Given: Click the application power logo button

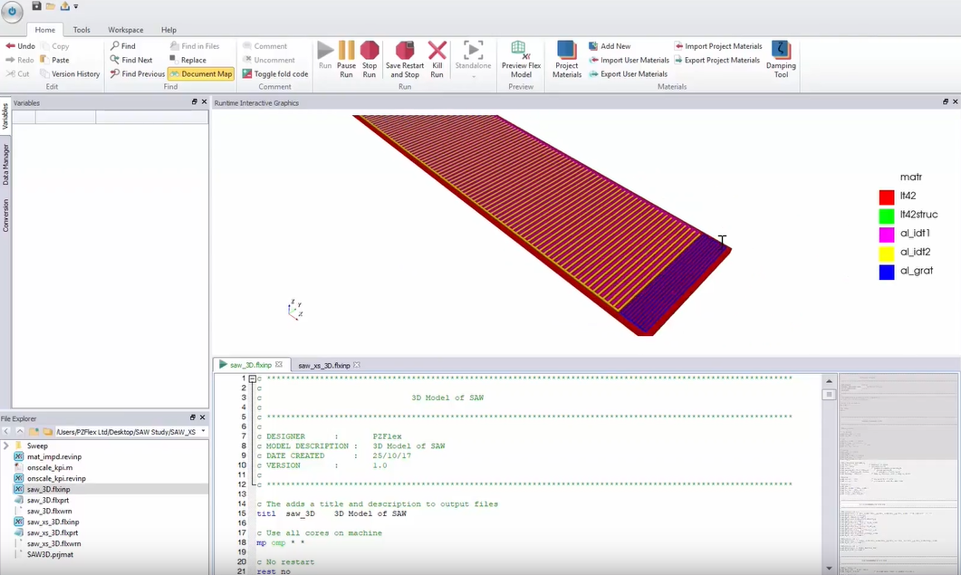Looking at the screenshot, I should coord(12,11).
